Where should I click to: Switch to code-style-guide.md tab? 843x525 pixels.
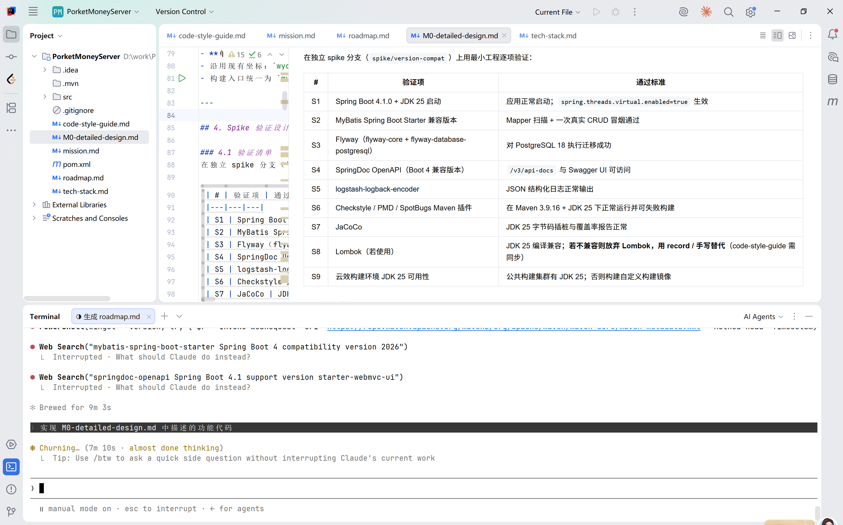point(206,35)
